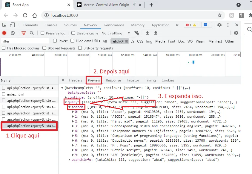The image size is (252, 174).
Task: Toggle the red filter funnel icon
Action: pyautogui.click(x=24, y=33)
